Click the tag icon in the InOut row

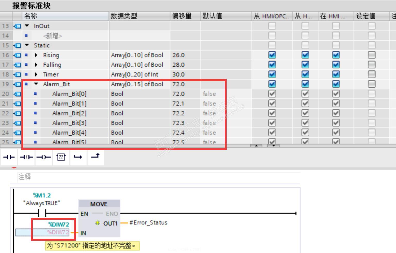click(x=17, y=26)
